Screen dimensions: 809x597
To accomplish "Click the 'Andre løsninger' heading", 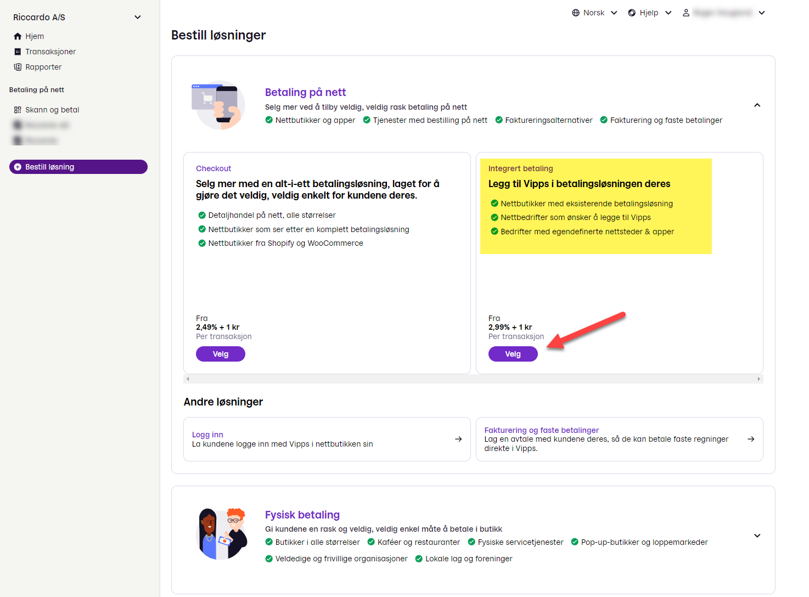I will 223,402.
